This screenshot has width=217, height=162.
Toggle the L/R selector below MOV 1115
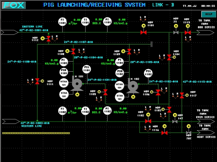tap(187, 40)
